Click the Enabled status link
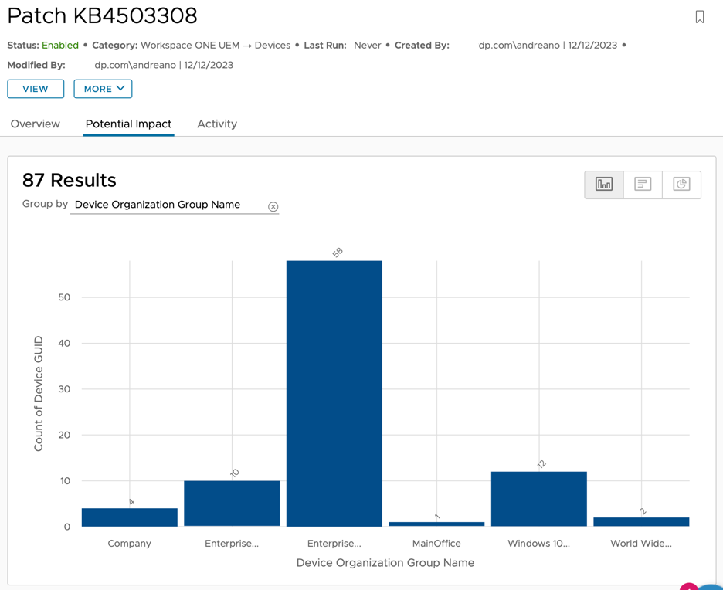723x590 pixels. [60, 45]
